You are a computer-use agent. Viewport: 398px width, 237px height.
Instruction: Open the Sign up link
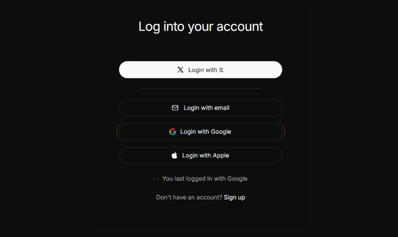pyautogui.click(x=234, y=197)
